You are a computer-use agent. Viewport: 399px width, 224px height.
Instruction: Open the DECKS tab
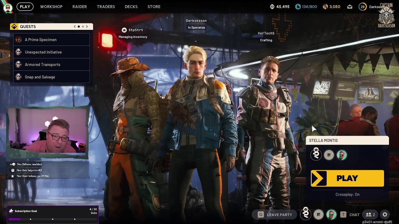[x=131, y=7]
